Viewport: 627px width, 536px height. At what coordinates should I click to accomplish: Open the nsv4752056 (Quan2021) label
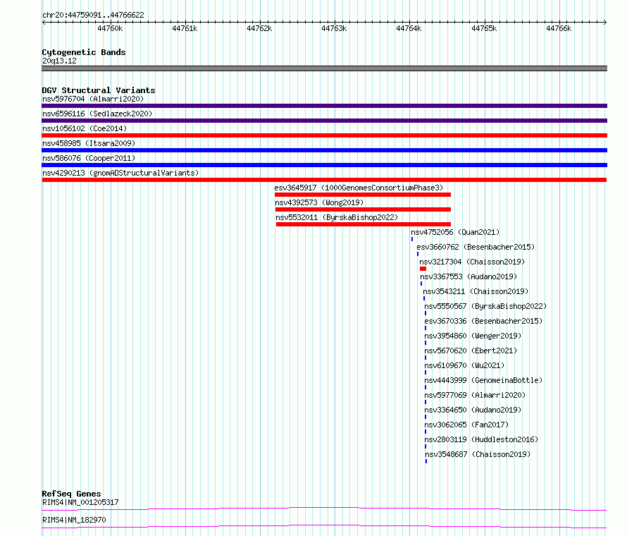tap(455, 232)
